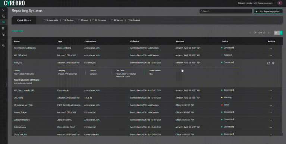Select the cloud Reporting Systems sidebar icon

click(x=3, y=22)
